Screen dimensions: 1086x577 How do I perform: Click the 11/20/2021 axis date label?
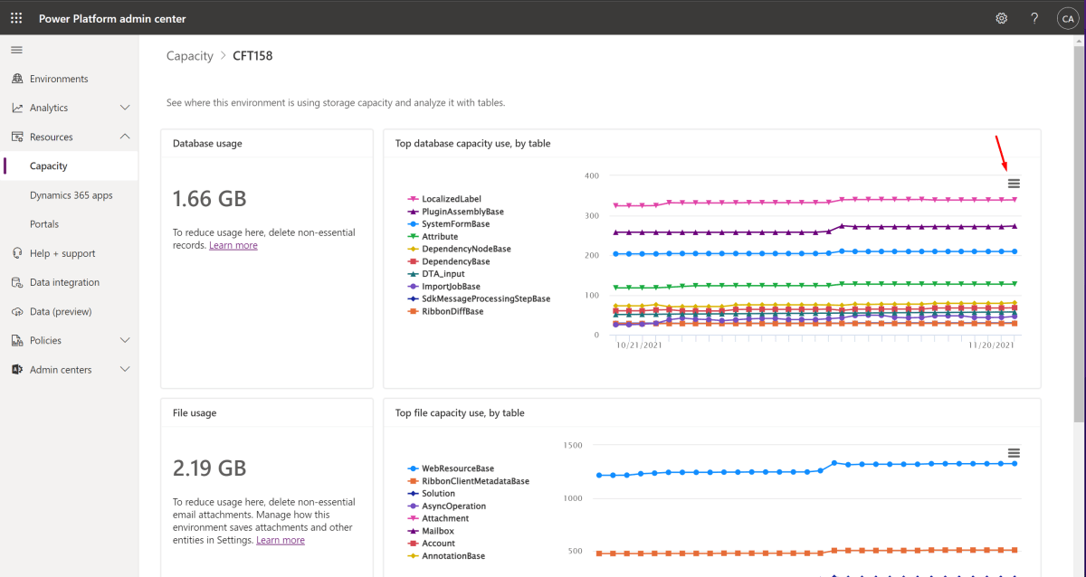992,345
